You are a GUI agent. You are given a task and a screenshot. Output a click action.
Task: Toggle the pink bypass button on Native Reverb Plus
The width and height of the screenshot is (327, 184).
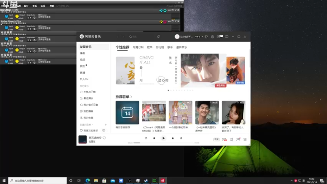coord(165,22)
